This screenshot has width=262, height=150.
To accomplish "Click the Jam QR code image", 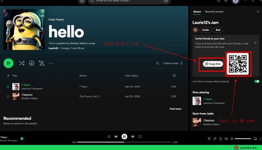I will [x=237, y=64].
